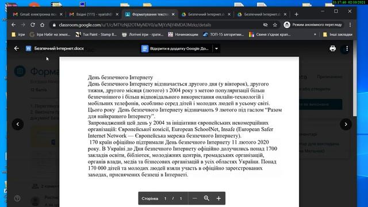Viewport: 368px width, 207px height.
Task: Open Логічні ігри bookmark
Action: [143, 34]
